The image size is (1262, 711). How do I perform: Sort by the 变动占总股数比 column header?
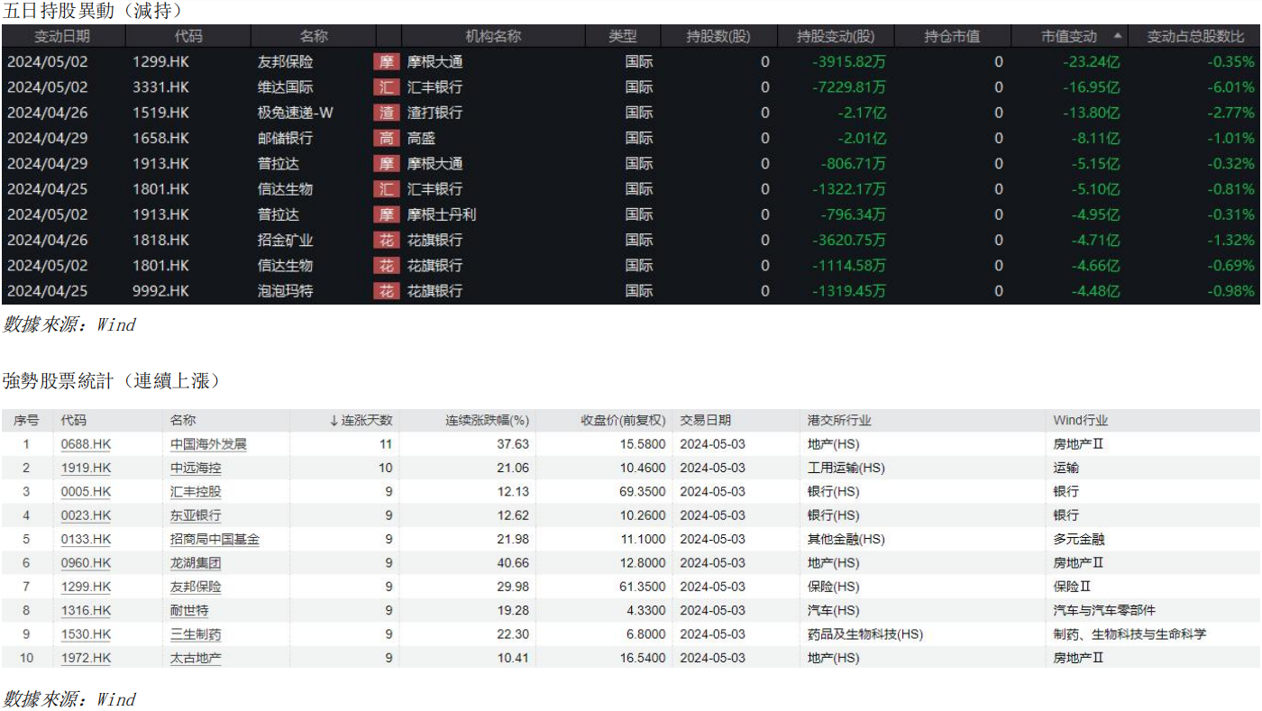(1195, 37)
